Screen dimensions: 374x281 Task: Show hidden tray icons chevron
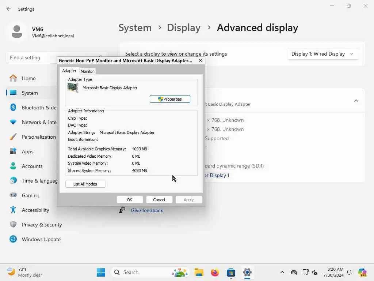coord(282,272)
